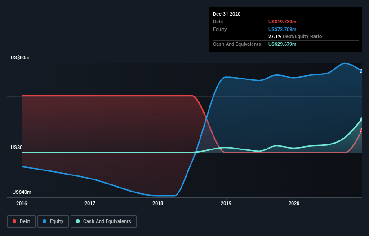Click the Debt label in tooltip
The width and height of the screenshot is (369, 236).
pyautogui.click(x=218, y=22)
